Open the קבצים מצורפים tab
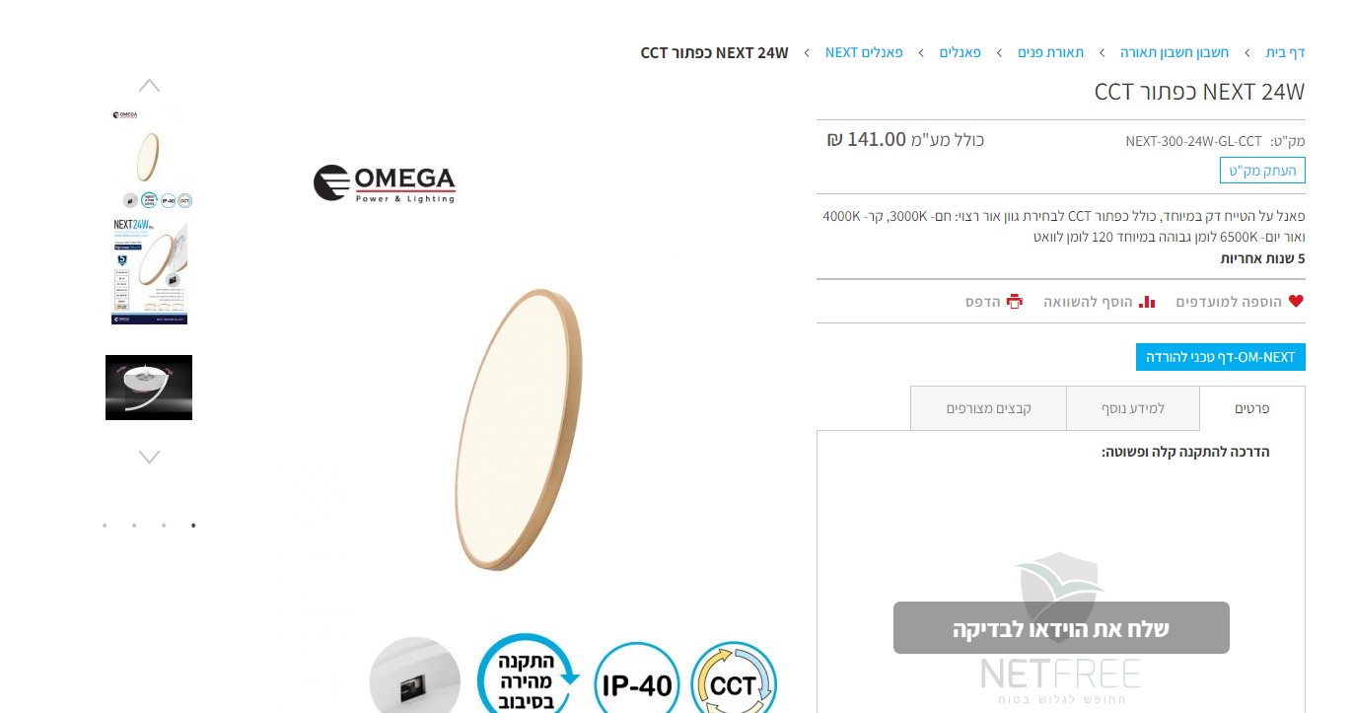The height and width of the screenshot is (713, 1353). [x=989, y=408]
